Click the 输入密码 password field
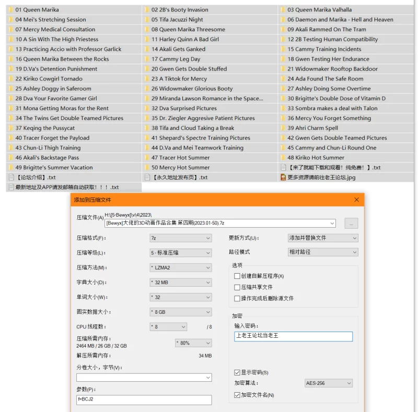Image resolution: width=418 pixels, height=412 pixels. click(x=293, y=336)
